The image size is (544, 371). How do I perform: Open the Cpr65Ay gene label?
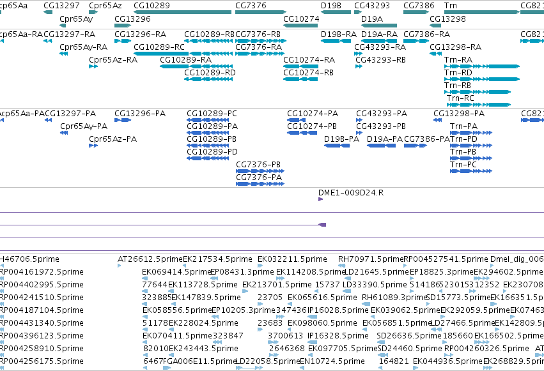coord(76,19)
